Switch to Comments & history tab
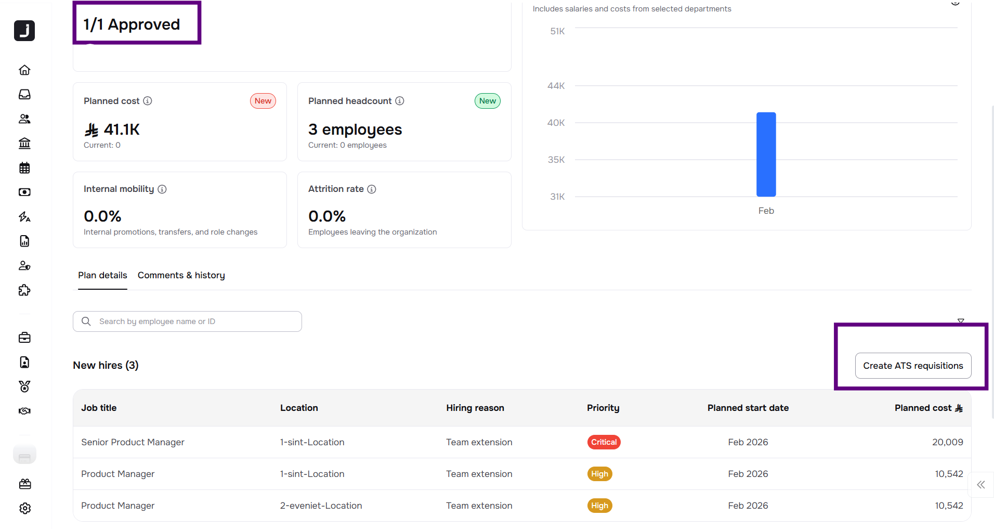 tap(181, 275)
